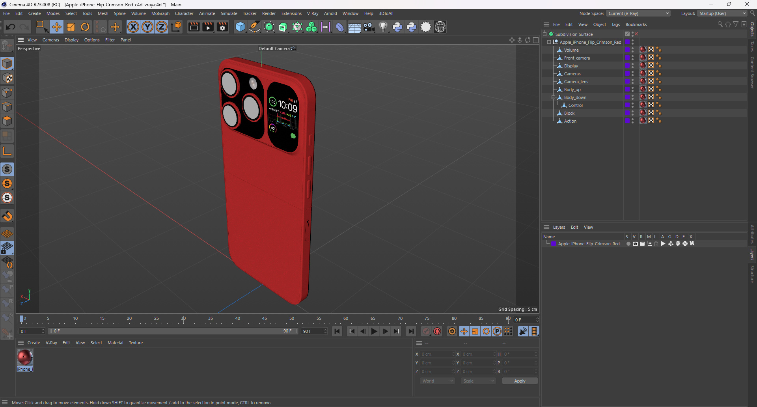Add a Cube primitive object
Screen dimensions: 757x407
pyautogui.click(x=240, y=27)
